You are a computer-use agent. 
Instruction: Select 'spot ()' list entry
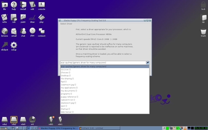(x=105, y=106)
